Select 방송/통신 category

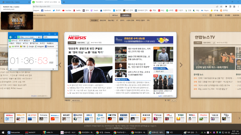click(111, 20)
